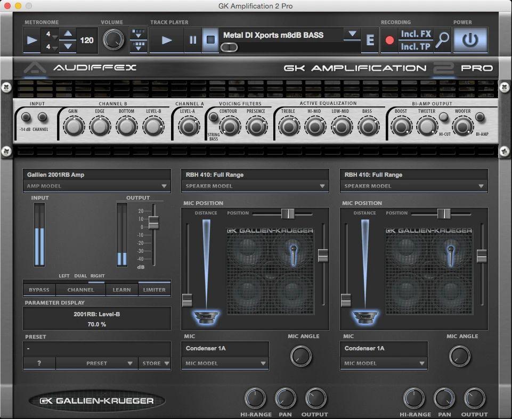This screenshot has width=512, height=419.
Task: Play the track in Track Player
Action: click(x=167, y=40)
